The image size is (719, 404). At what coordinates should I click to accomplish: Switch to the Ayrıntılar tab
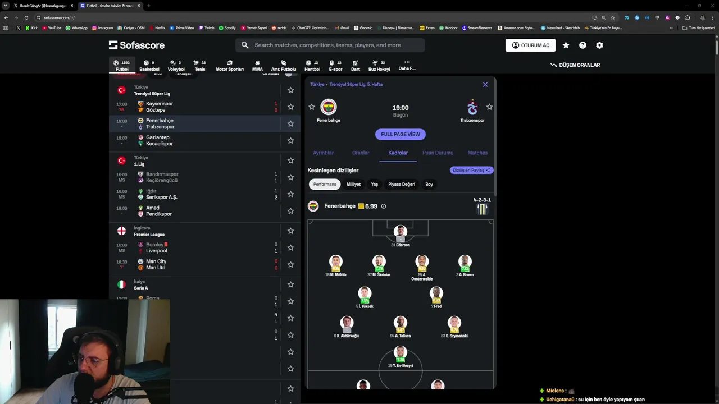[x=323, y=153]
